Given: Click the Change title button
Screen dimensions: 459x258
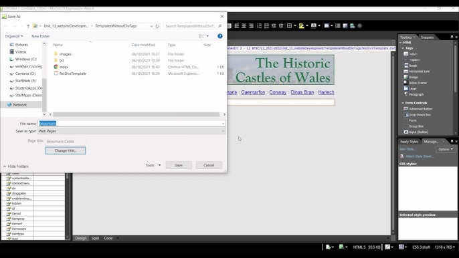Looking at the screenshot, I should 66,150.
